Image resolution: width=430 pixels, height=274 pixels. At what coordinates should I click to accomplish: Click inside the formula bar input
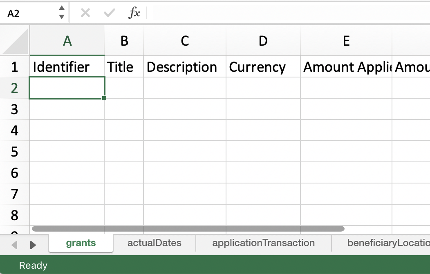[286, 13]
